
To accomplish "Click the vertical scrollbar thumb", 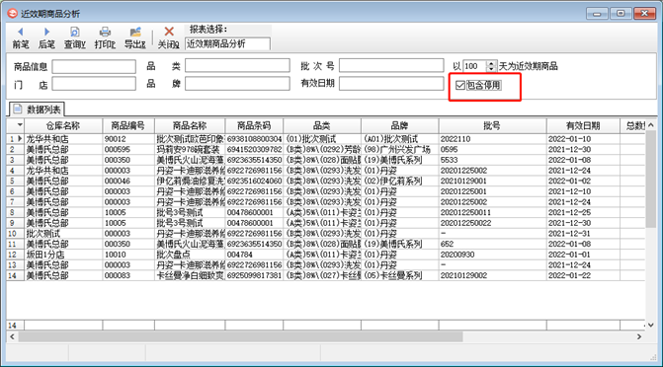I will (x=651, y=180).
